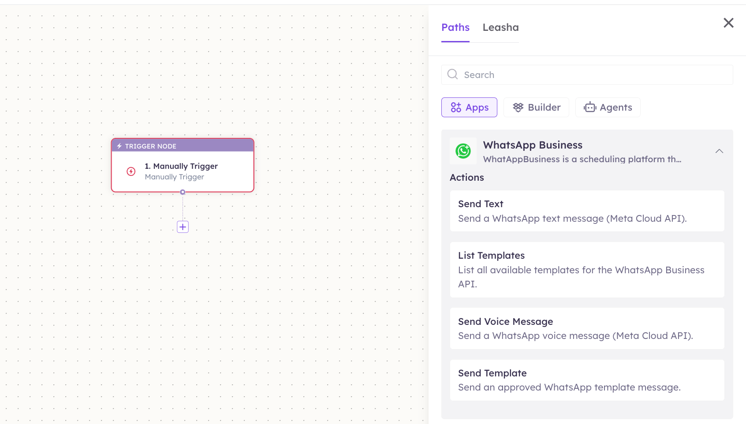Switch to the Leasha tab
This screenshot has height=424, width=746.
(x=500, y=27)
